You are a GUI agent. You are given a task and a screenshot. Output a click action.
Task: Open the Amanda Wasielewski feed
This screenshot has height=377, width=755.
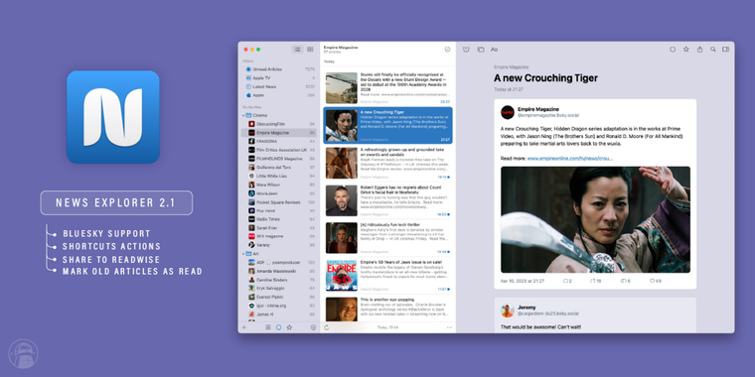(280, 271)
